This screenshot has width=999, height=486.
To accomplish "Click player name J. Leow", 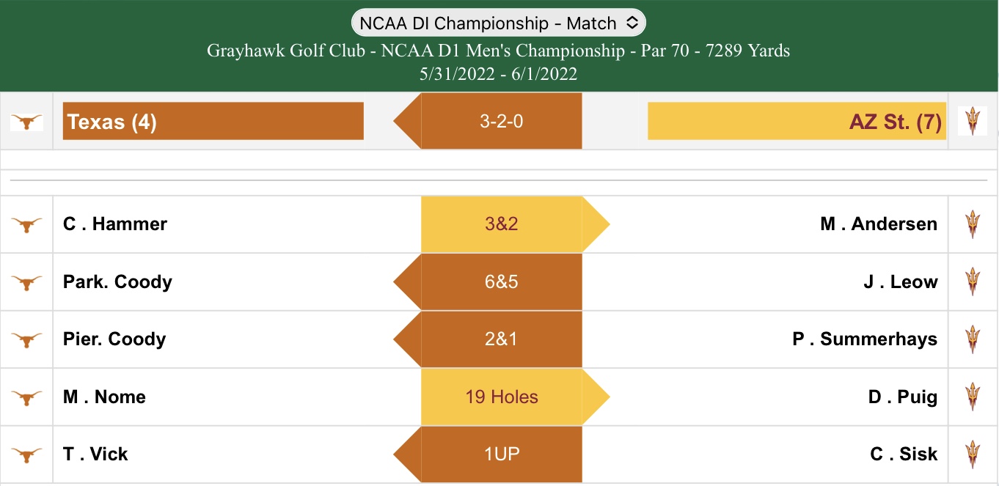I will [x=900, y=282].
